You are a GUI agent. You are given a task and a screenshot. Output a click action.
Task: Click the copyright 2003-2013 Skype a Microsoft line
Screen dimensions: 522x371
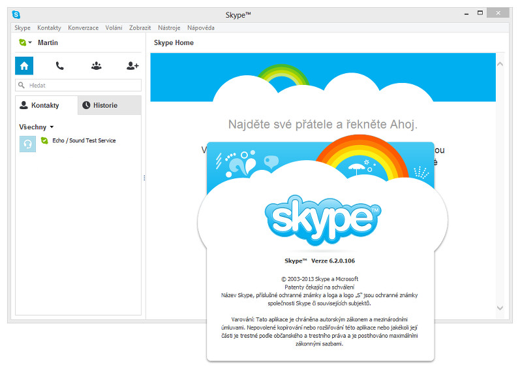pyautogui.click(x=320, y=279)
